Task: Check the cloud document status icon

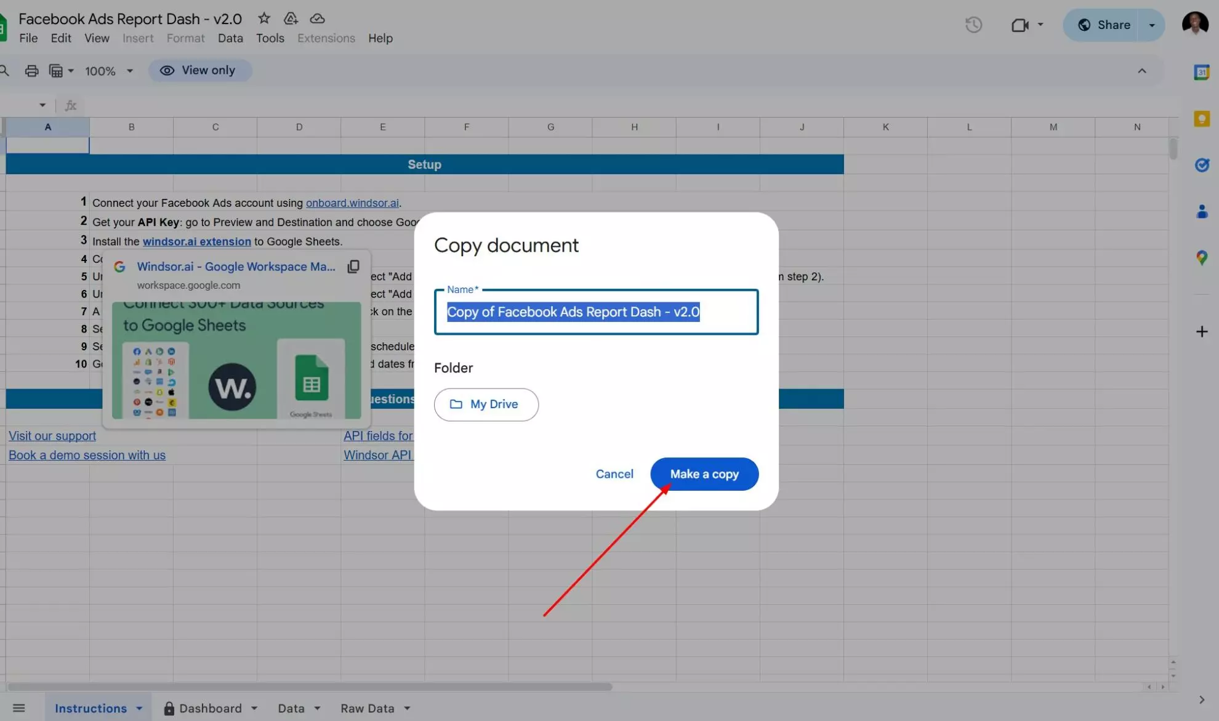Action: [317, 18]
